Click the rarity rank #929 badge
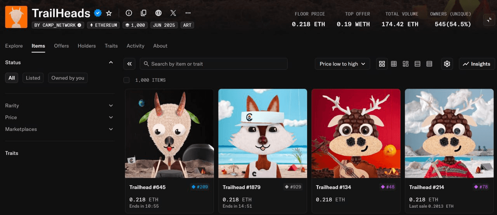Image resolution: width=497 pixels, height=215 pixels. (293, 187)
